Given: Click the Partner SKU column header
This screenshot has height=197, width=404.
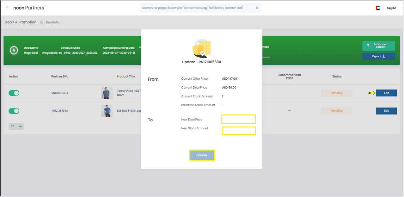Looking at the screenshot, I should pyautogui.click(x=60, y=77).
